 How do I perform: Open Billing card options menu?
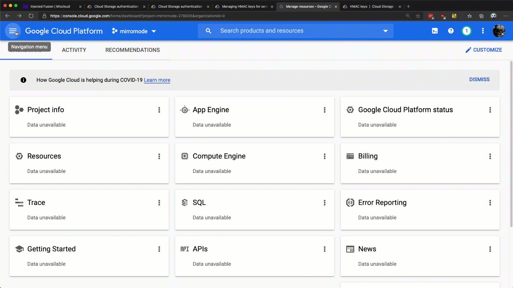(490, 156)
